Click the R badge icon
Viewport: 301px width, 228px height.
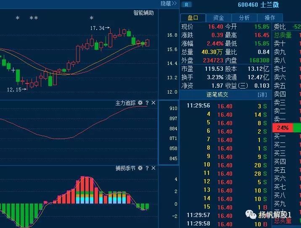(x=186, y=5)
